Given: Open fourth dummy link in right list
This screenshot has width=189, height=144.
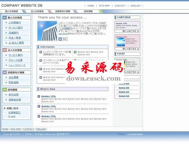Looking at the screenshot, I should [124, 96].
